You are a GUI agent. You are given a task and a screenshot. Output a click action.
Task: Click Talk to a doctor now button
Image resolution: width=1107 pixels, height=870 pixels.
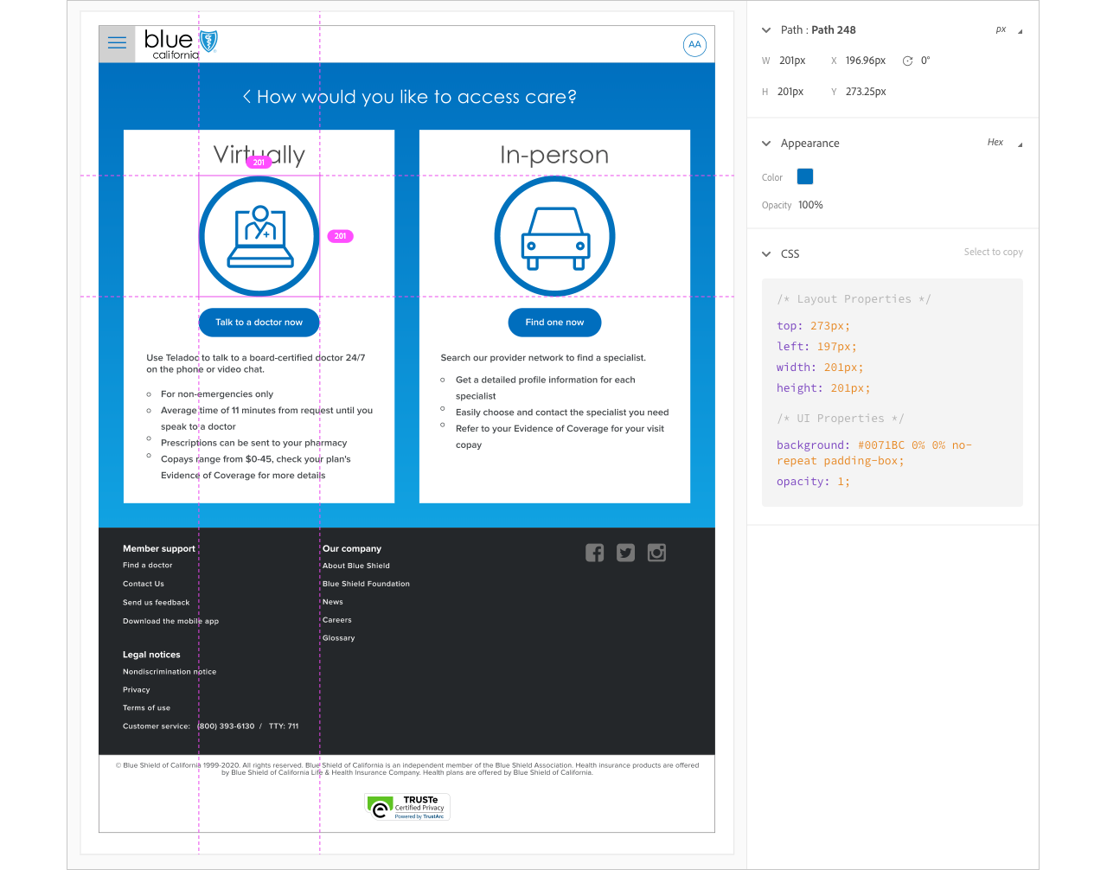(x=259, y=323)
